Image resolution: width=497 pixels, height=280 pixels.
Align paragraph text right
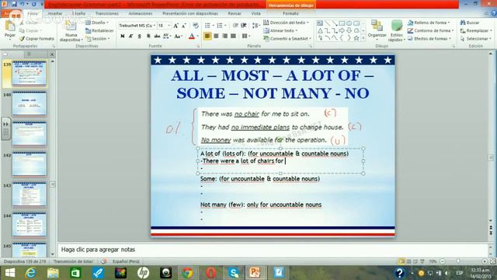click(x=224, y=37)
